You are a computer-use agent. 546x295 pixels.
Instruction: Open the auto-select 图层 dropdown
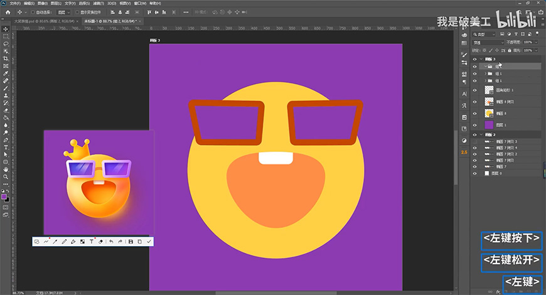[63, 12]
